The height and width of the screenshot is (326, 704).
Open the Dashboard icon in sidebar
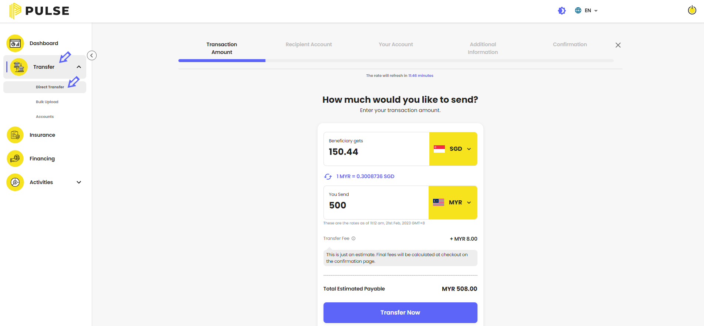(15, 44)
